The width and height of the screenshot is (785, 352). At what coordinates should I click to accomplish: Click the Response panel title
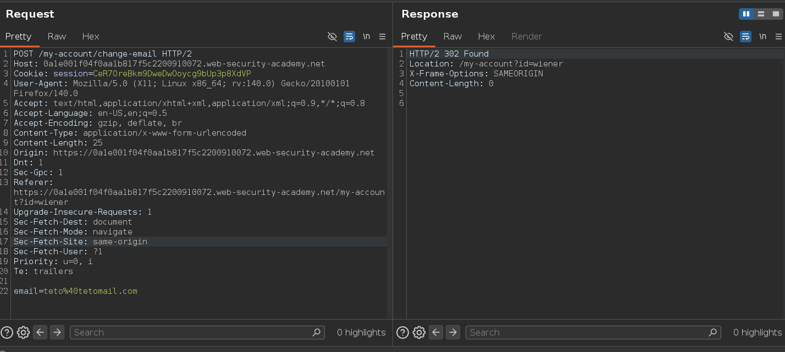point(430,14)
